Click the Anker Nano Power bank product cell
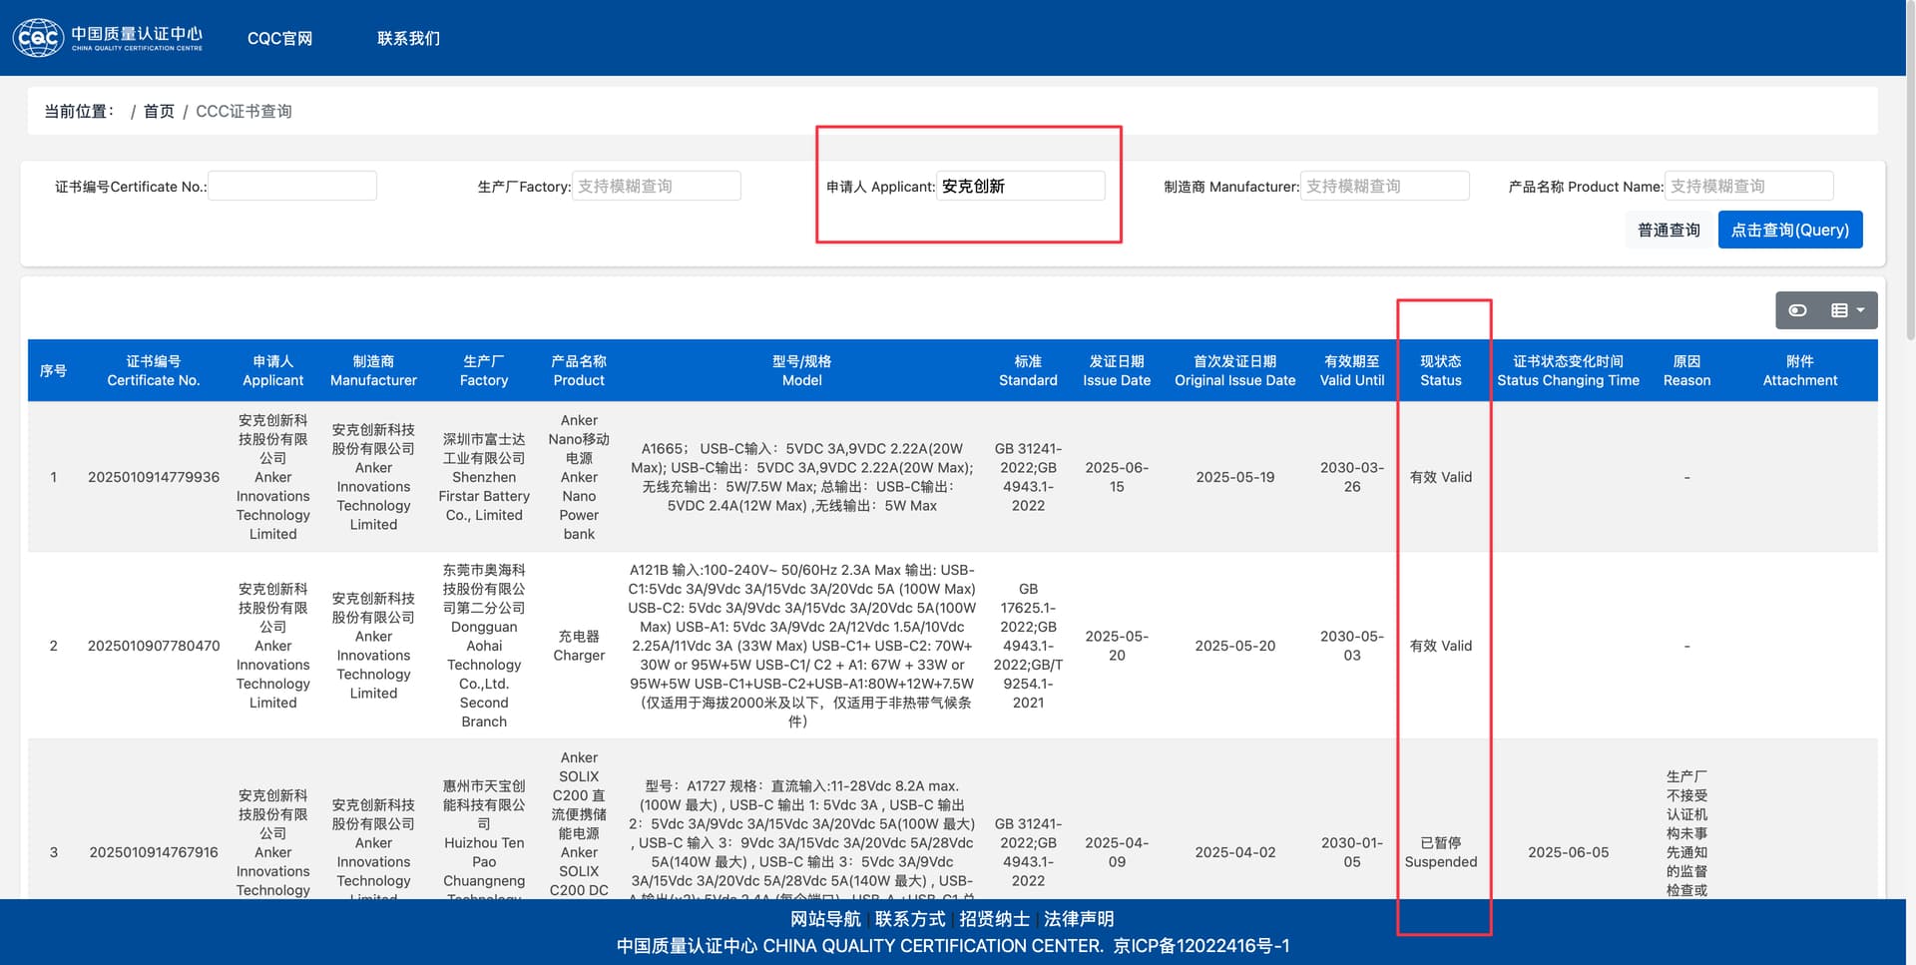Viewport: 1916px width, 965px height. pos(579,477)
